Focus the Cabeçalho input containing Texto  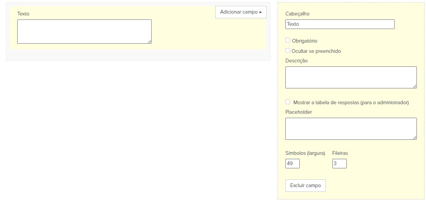pos(340,24)
